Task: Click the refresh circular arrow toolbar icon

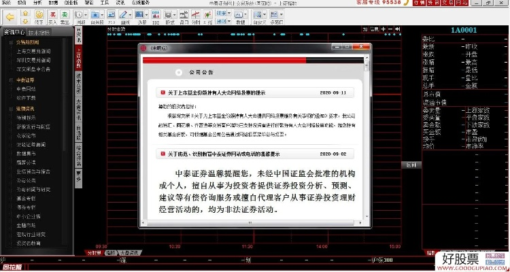Action: [39, 15]
